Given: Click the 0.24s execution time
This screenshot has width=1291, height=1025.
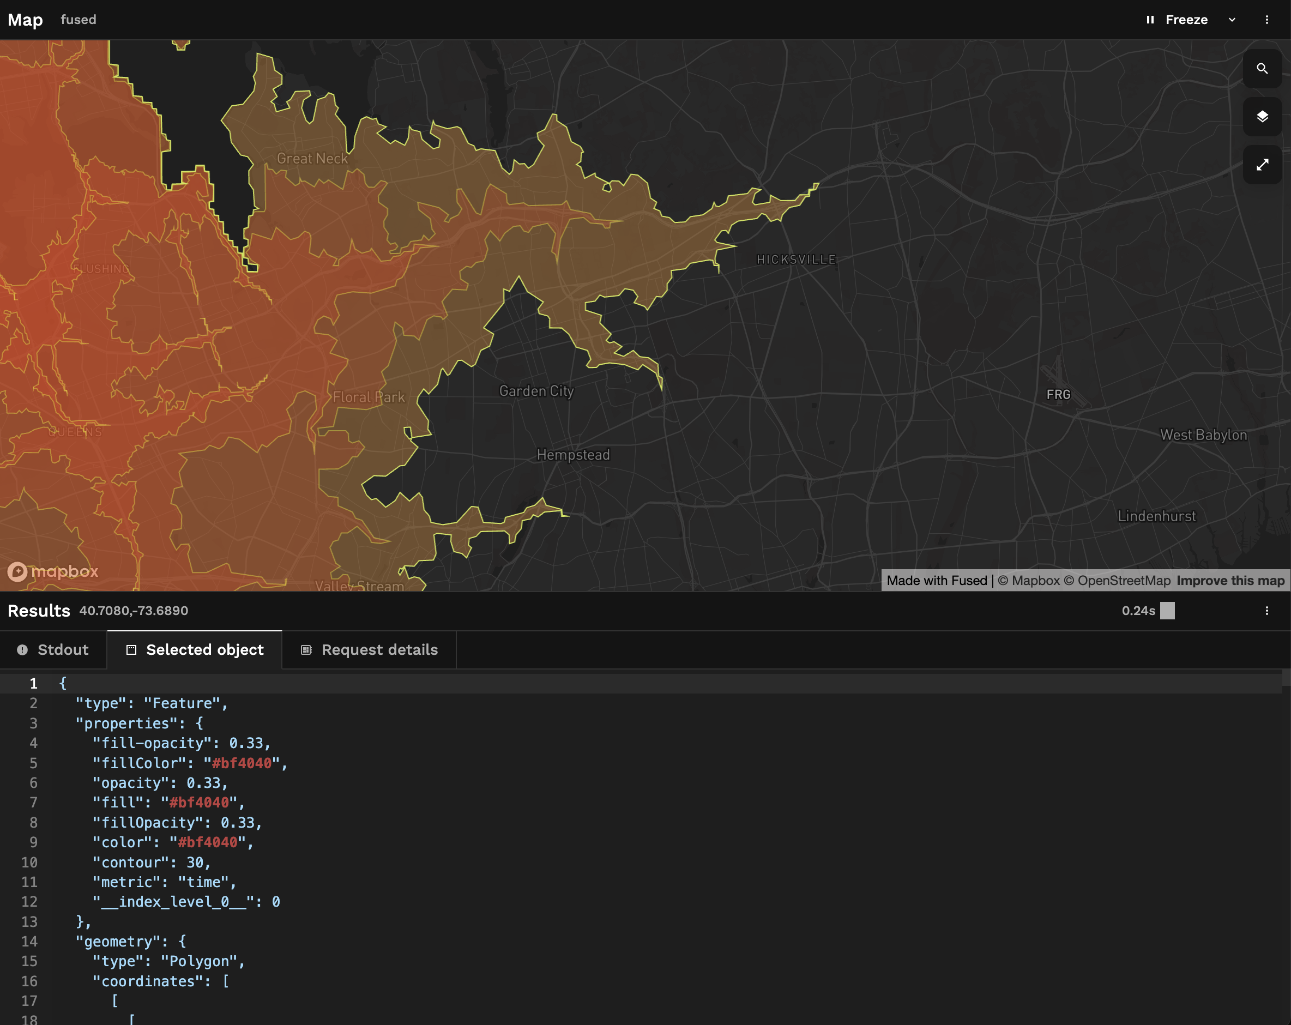Looking at the screenshot, I should (x=1138, y=611).
